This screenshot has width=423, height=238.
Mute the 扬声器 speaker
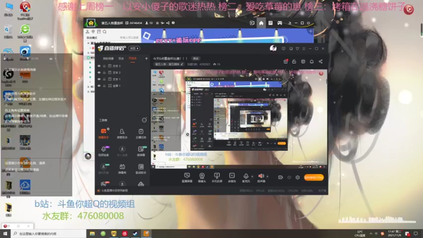261,178
